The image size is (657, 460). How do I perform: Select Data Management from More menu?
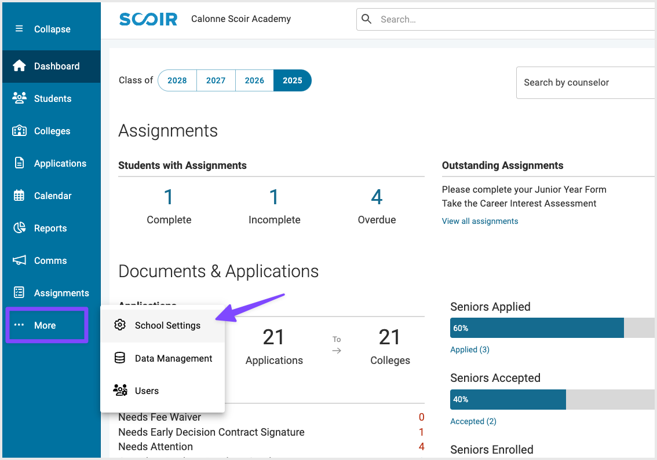(x=163, y=358)
